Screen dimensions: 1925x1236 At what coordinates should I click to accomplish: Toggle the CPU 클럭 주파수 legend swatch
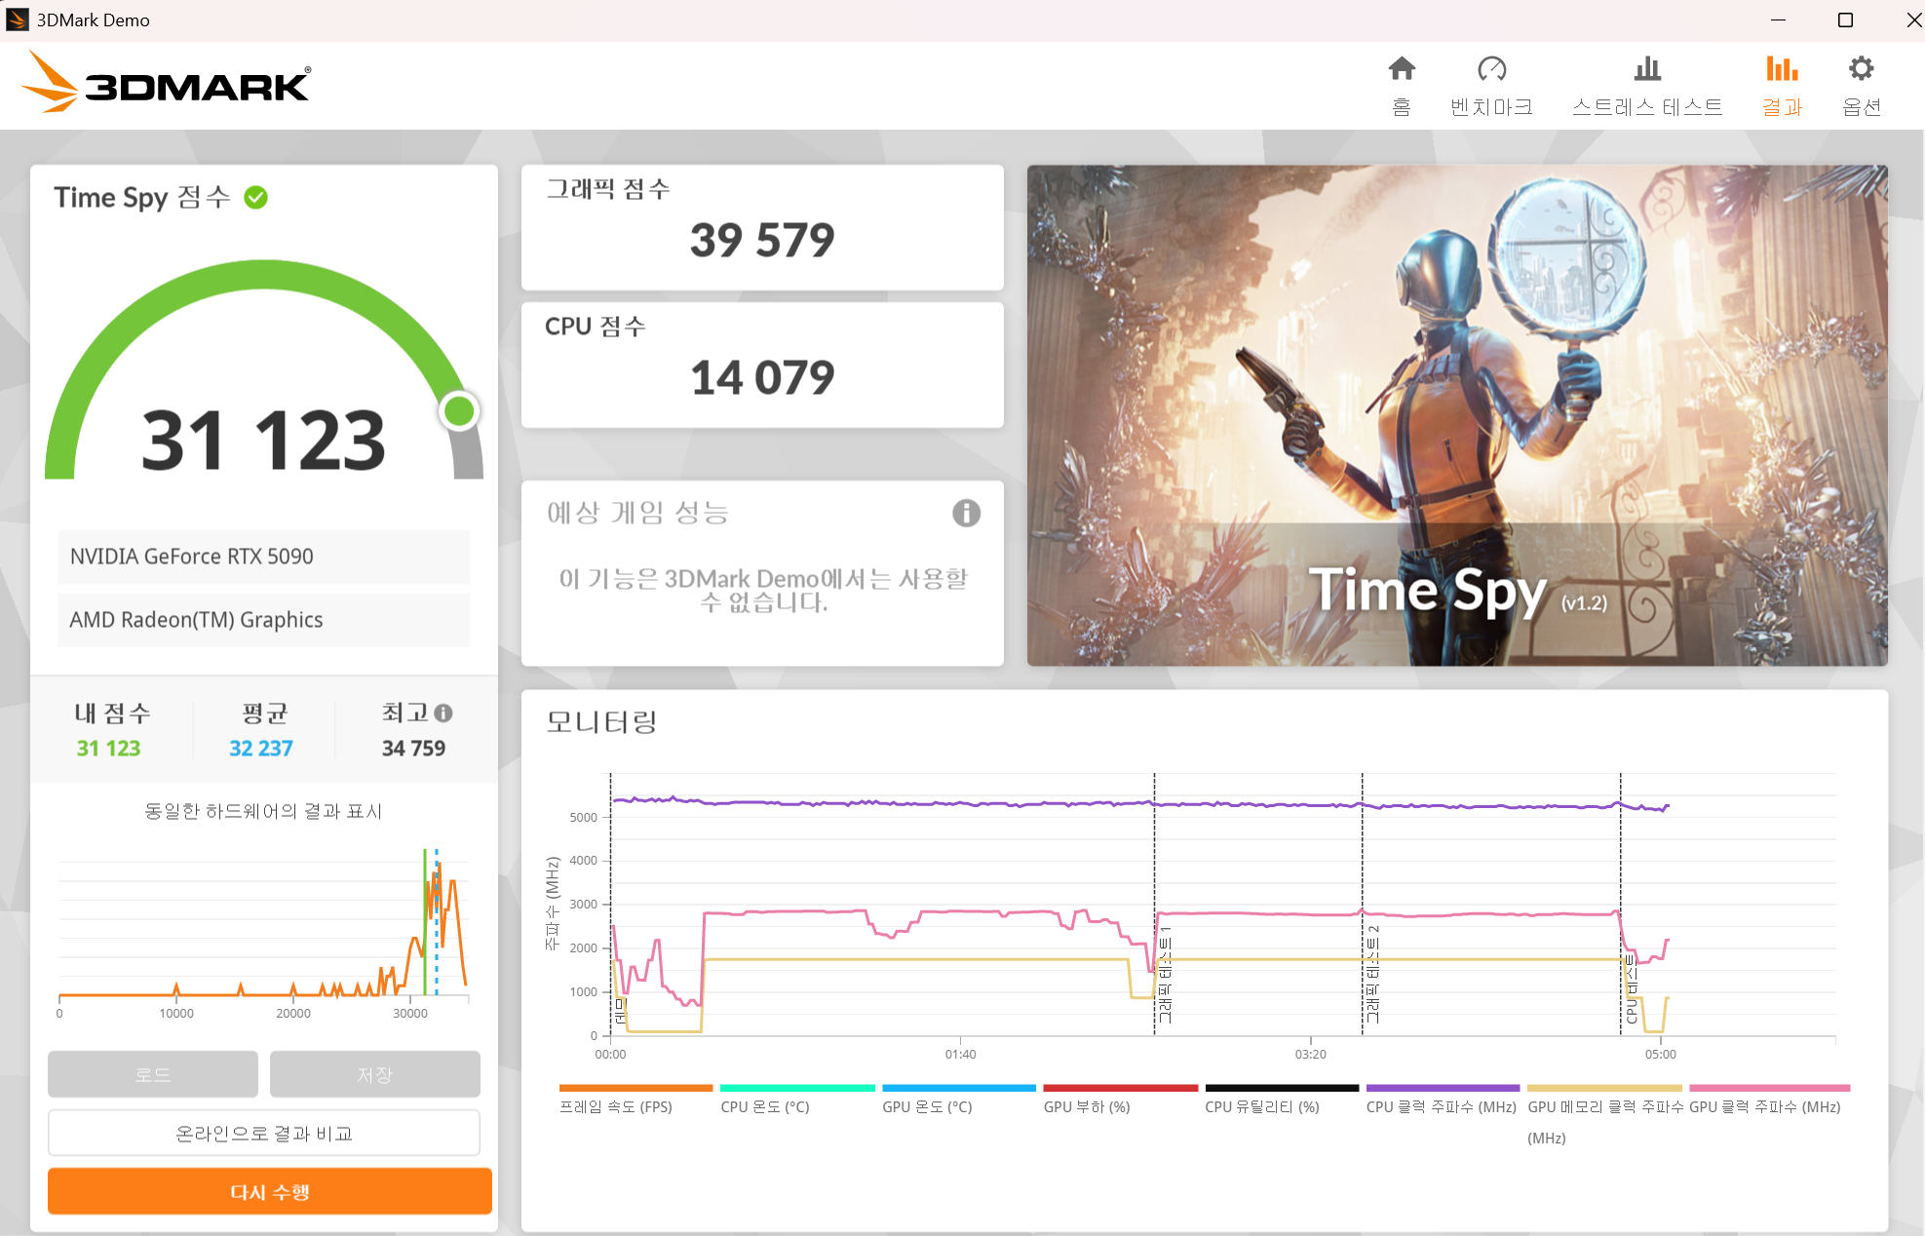[x=1443, y=1088]
